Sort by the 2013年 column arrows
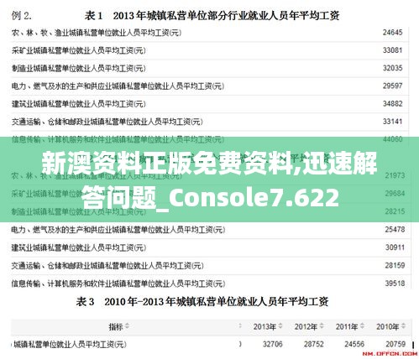 point(280,326)
